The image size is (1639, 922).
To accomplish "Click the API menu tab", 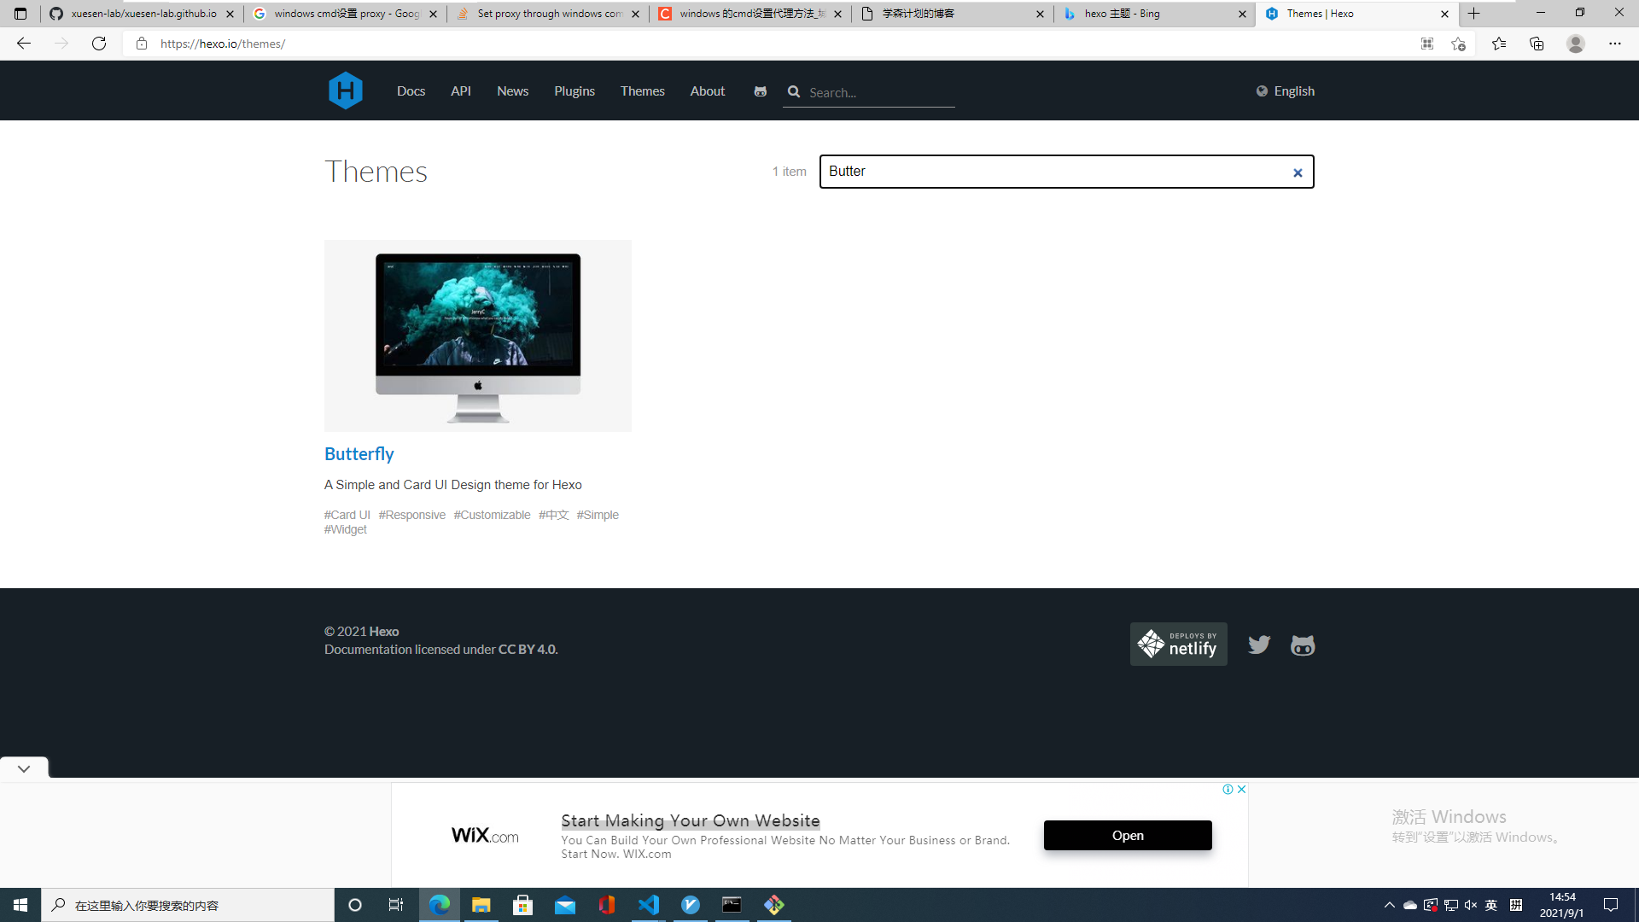I will [x=459, y=91].
